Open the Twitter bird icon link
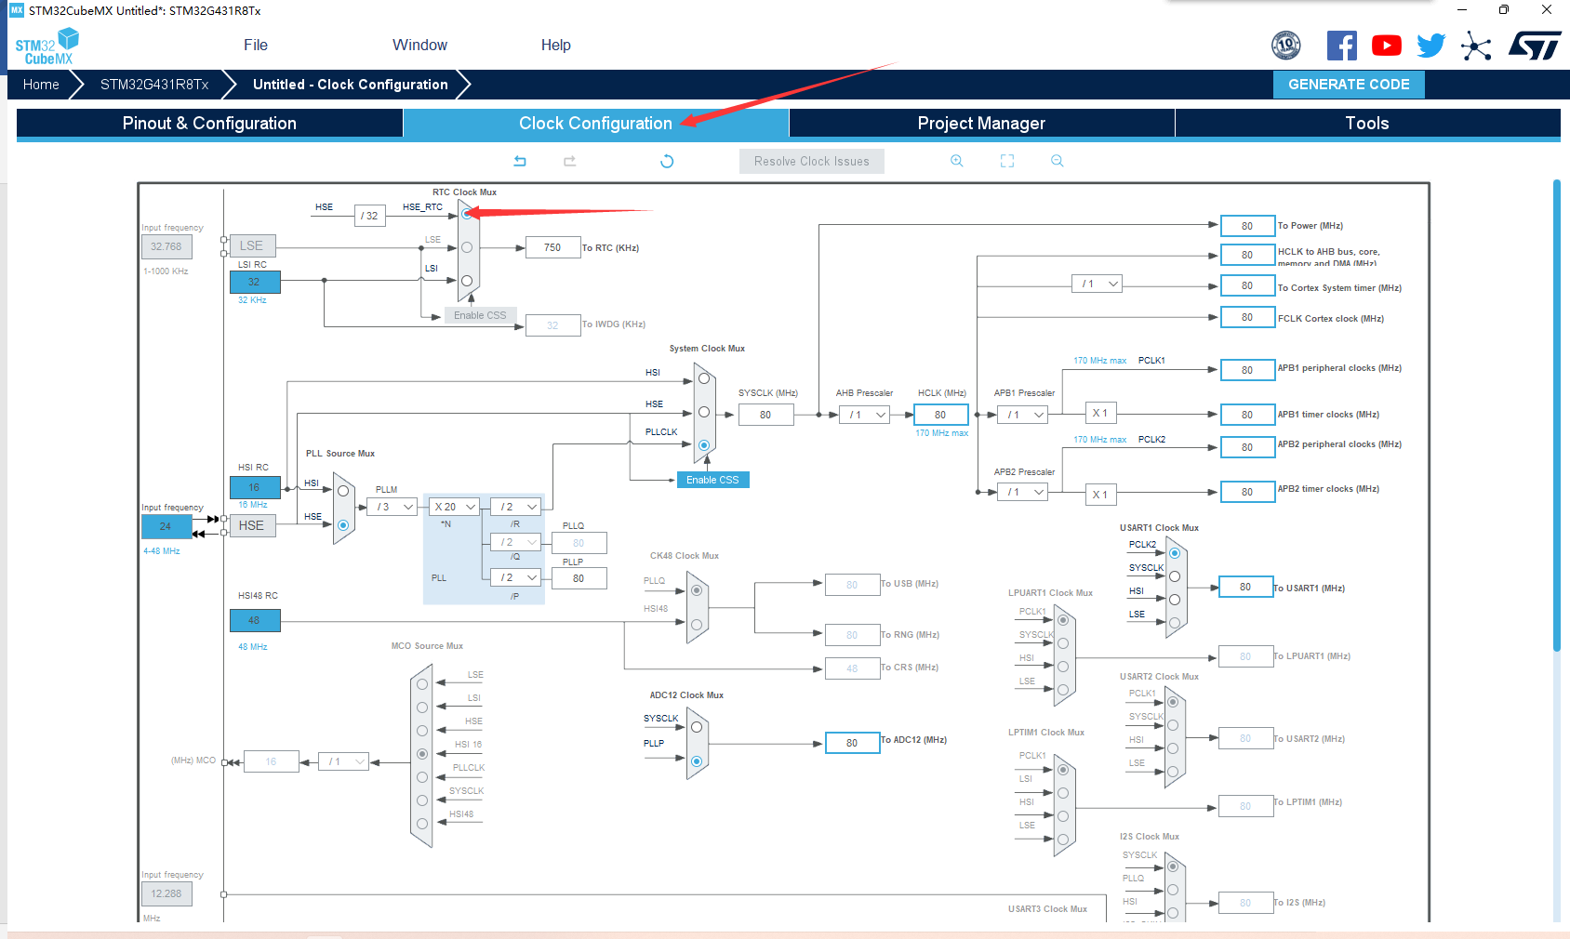Screen dimensions: 1570x939 [x=1431, y=46]
